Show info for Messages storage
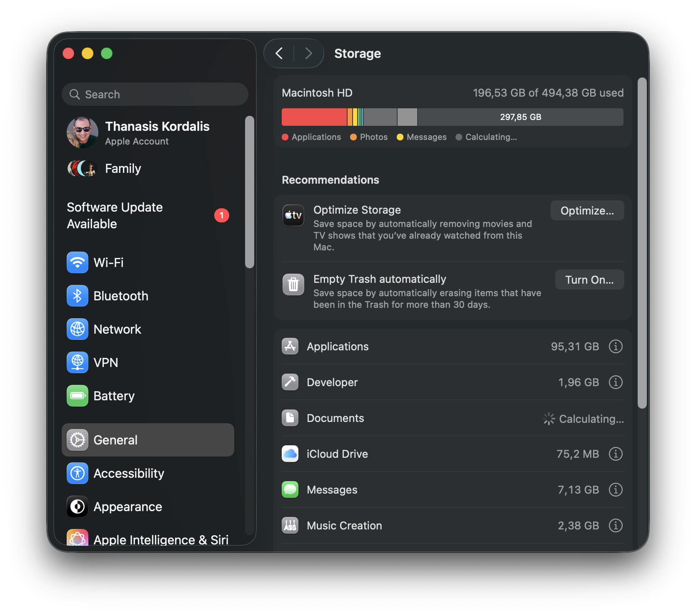Image resolution: width=696 pixels, height=614 pixels. (x=616, y=489)
